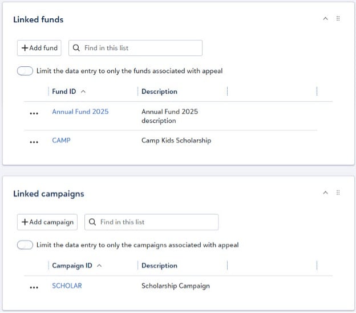The height and width of the screenshot is (313, 356).
Task: Focus the funds Find in this list field
Action: pos(135,48)
